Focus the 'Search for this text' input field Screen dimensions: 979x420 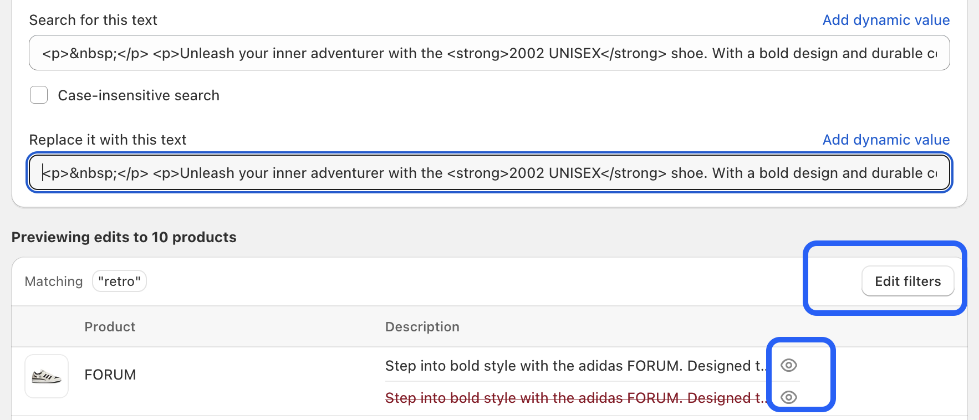(489, 53)
